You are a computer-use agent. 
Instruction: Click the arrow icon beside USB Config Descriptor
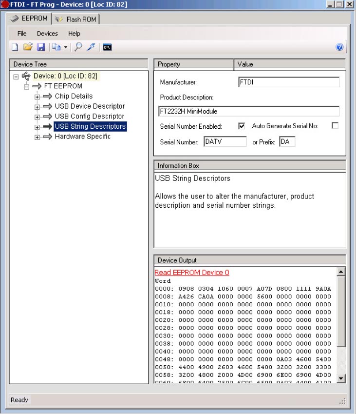point(47,116)
